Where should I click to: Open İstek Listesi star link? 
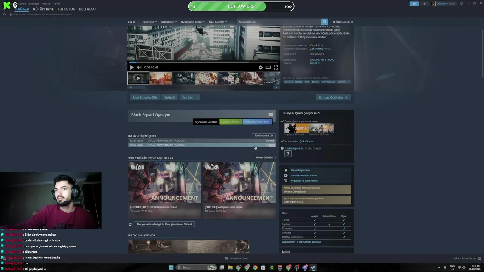coord(343,22)
